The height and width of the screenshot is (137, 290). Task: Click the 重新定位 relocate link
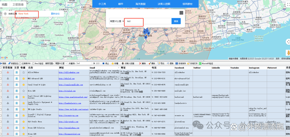(x=55, y=14)
